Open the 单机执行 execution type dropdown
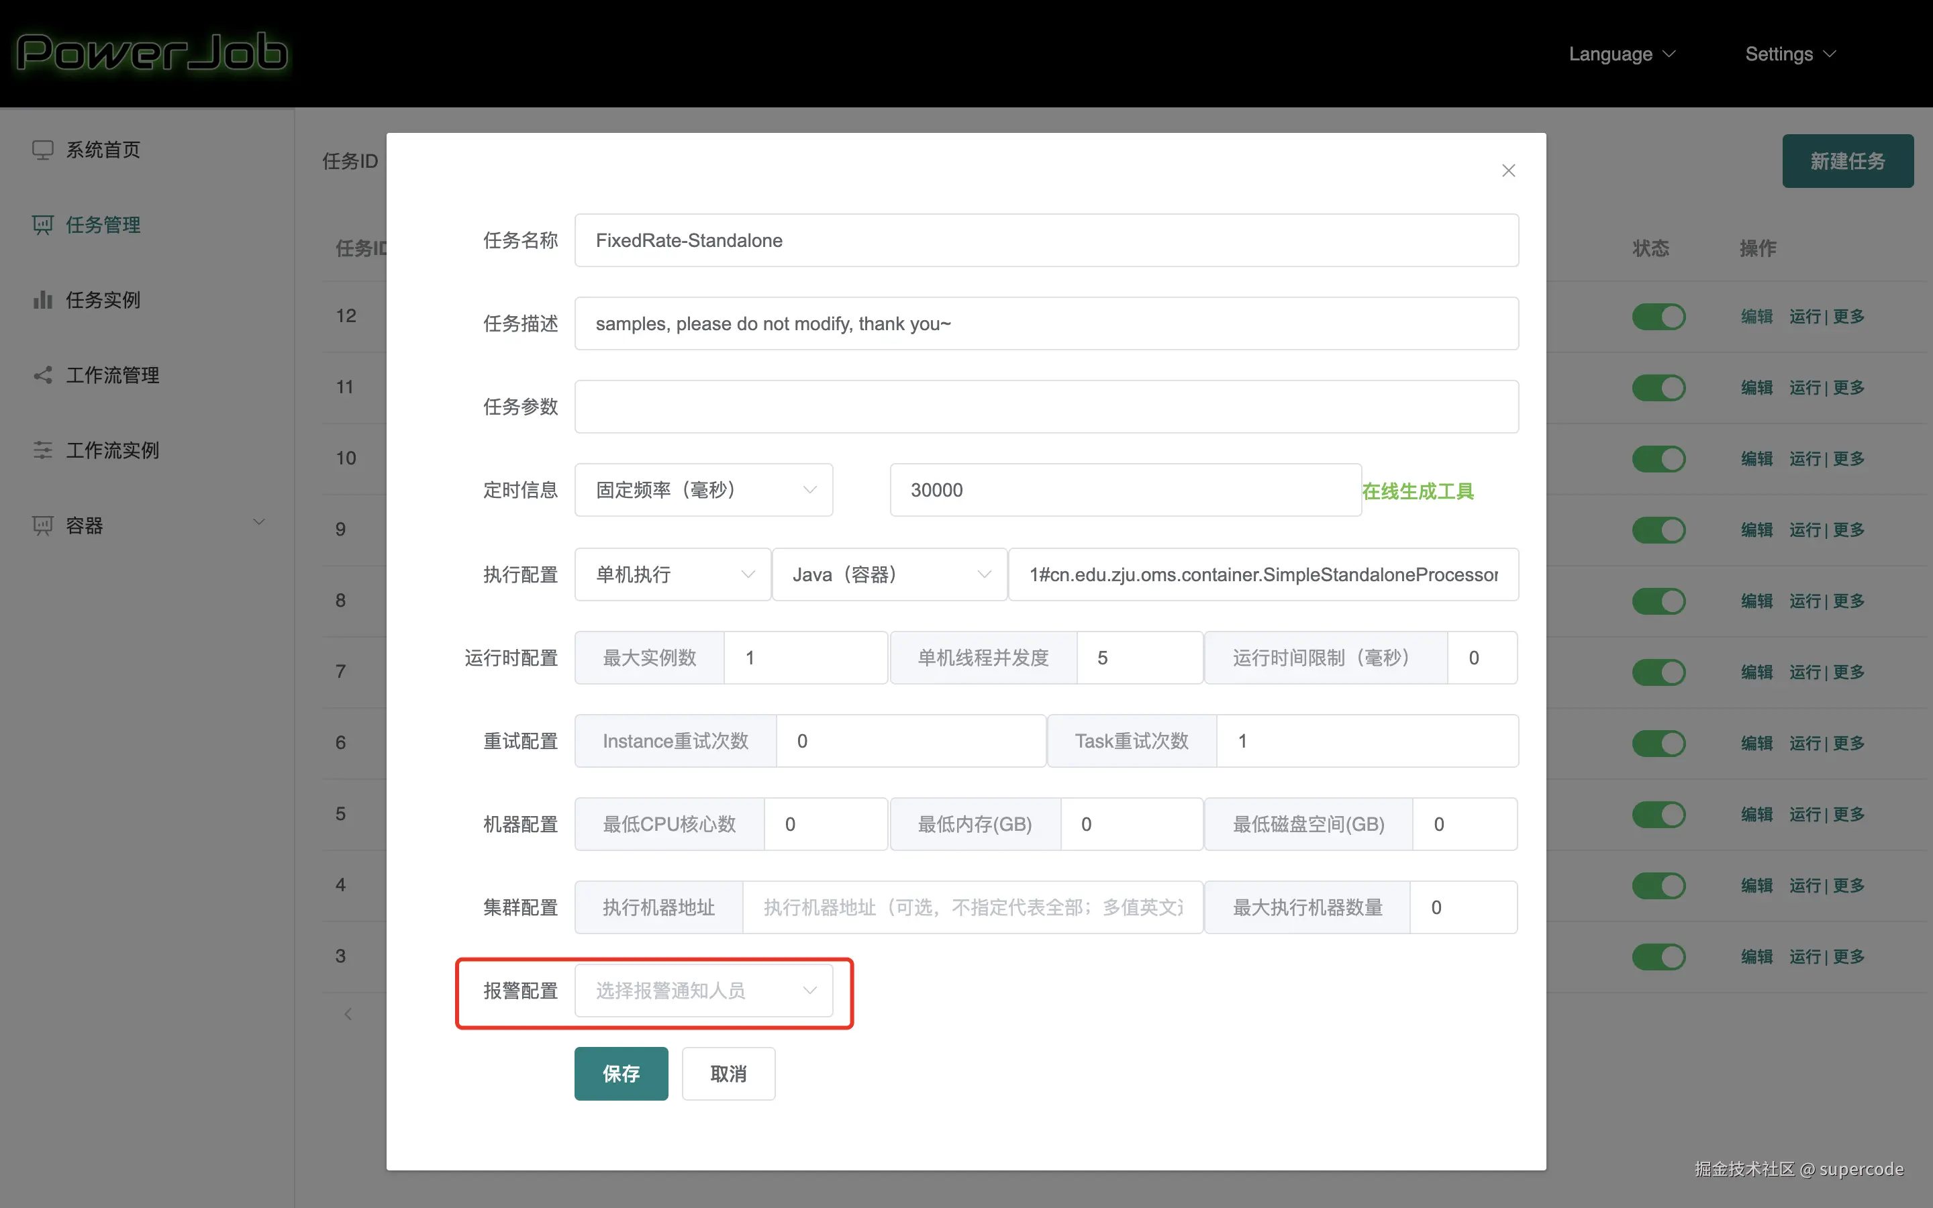The height and width of the screenshot is (1208, 1933). coord(672,574)
